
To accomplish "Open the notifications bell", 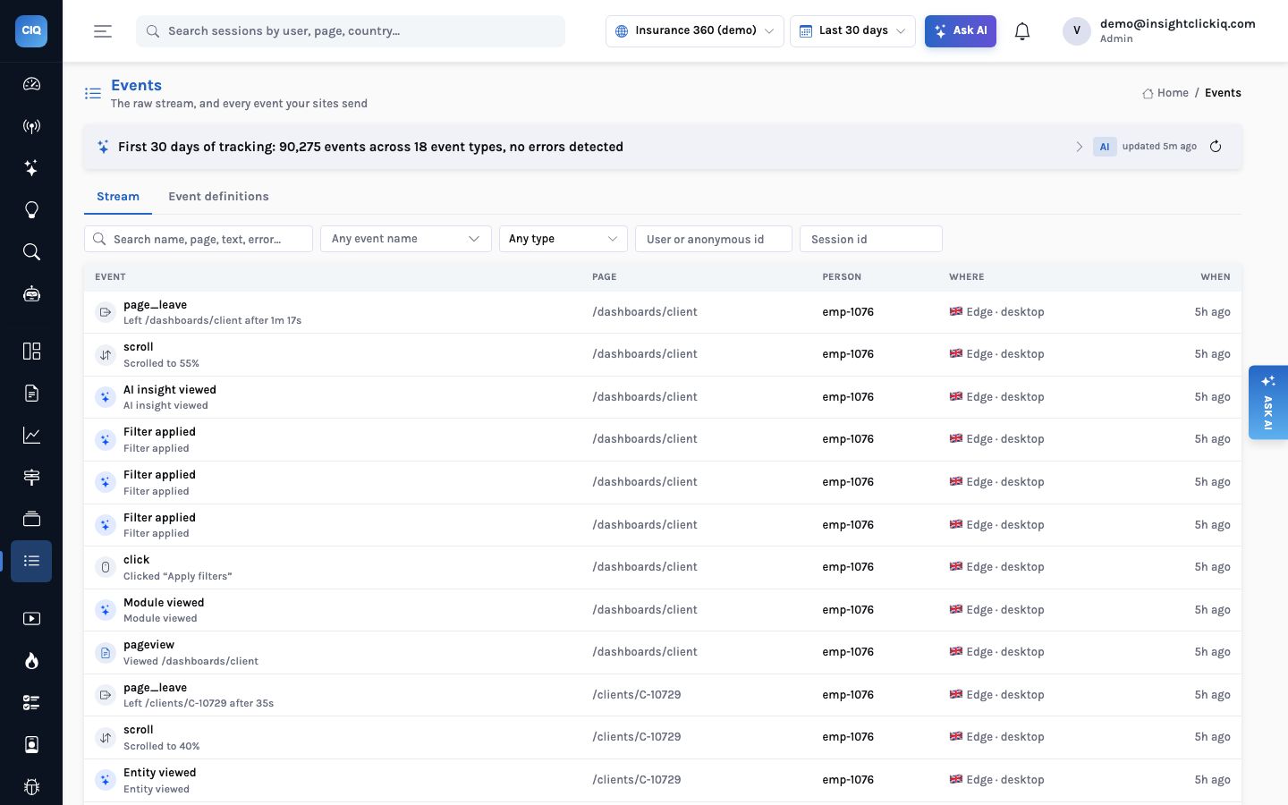I will tap(1022, 31).
